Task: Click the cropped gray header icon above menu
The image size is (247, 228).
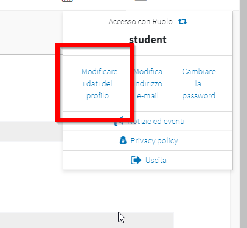Action: [141, 1]
